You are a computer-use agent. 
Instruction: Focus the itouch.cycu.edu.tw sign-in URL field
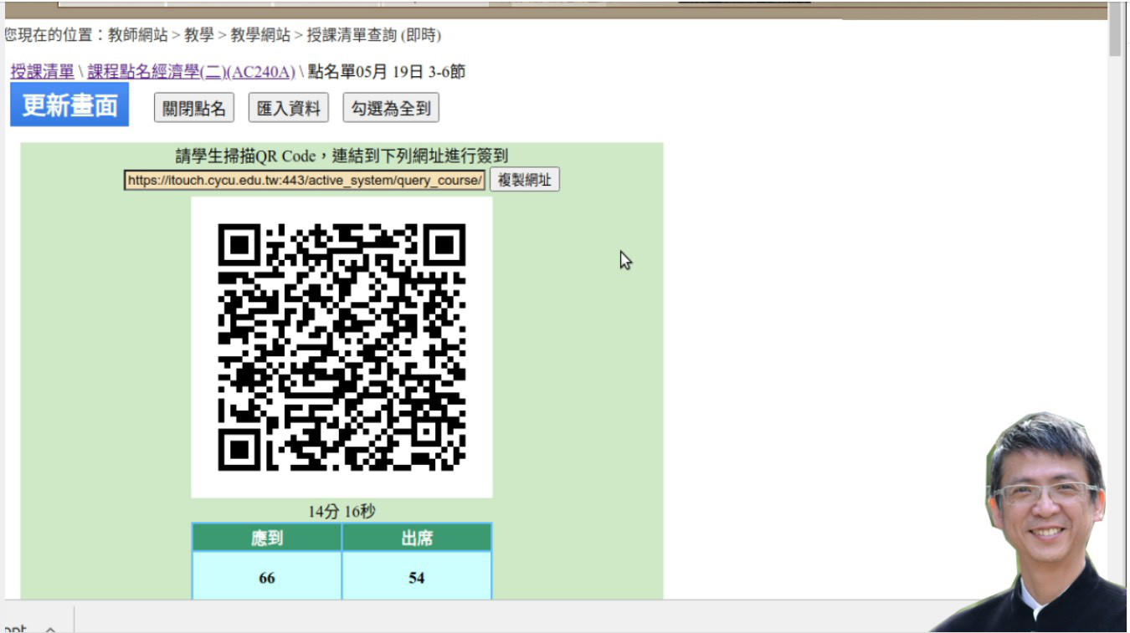tap(305, 180)
